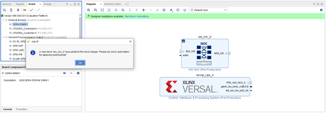Click expand all in Diagram toolbar
Image resolution: width=326 pixels, height=114 pixels.
(x=137, y=10)
